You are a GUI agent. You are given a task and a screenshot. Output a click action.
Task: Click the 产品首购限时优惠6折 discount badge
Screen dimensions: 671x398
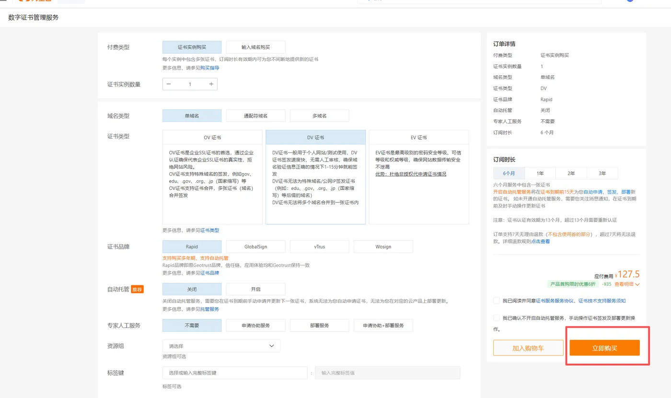tap(573, 284)
